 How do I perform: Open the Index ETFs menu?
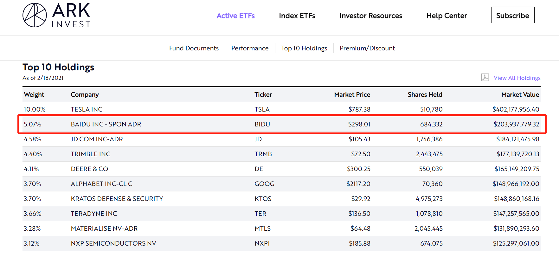[297, 16]
